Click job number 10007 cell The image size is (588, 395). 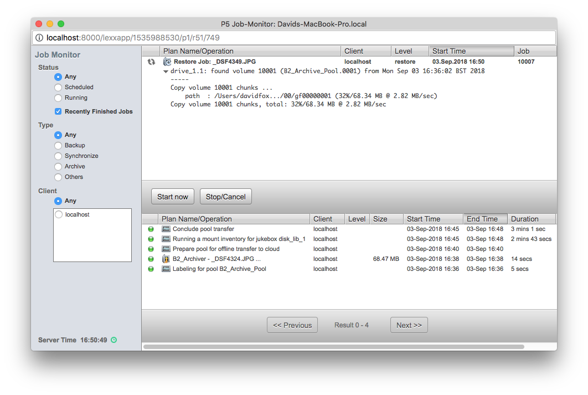pos(526,62)
